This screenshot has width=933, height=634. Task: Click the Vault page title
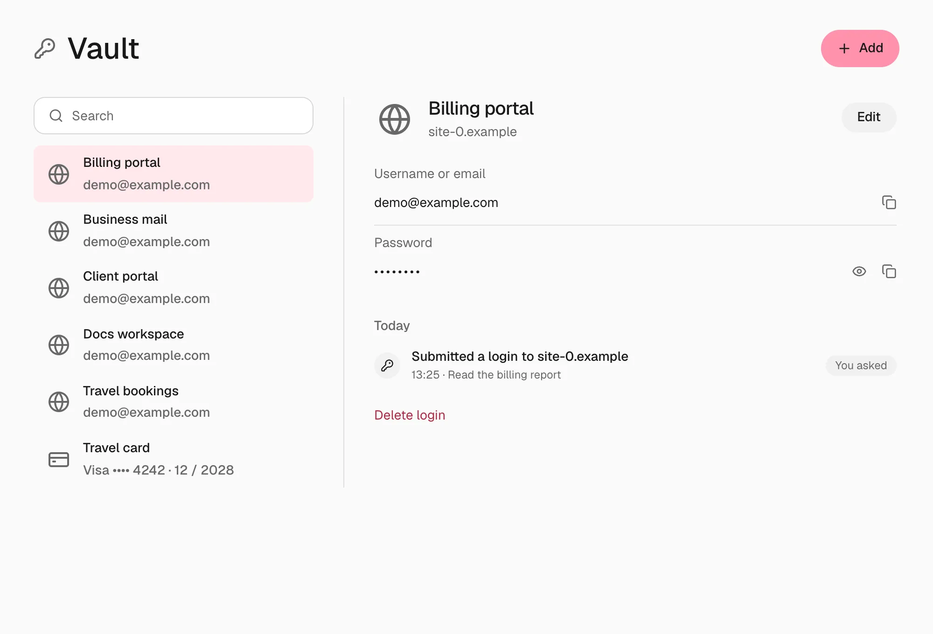click(104, 48)
